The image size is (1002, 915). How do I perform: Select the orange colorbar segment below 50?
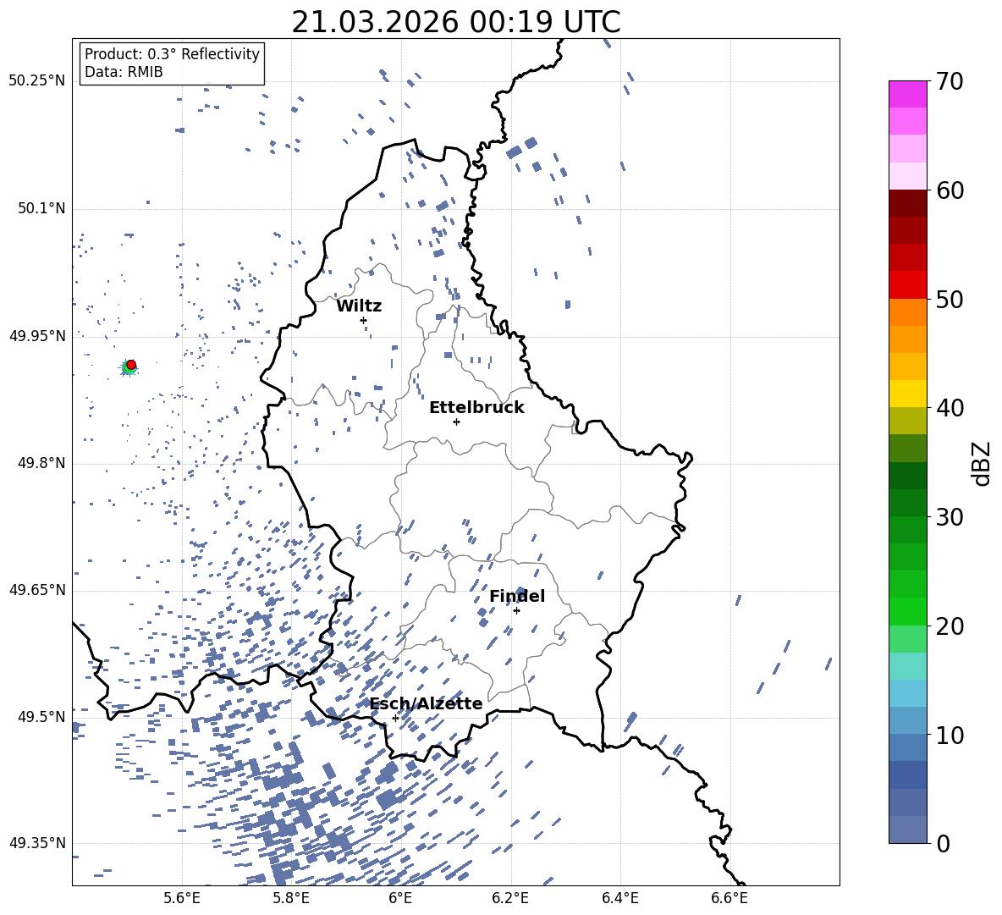pos(908,311)
